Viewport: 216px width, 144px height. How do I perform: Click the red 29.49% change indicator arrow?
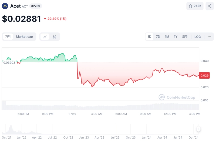(45, 19)
